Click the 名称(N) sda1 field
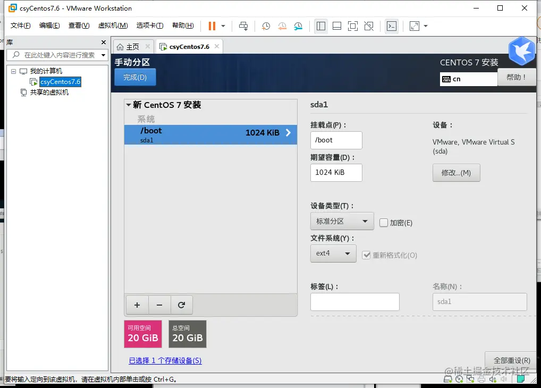 pos(479,302)
